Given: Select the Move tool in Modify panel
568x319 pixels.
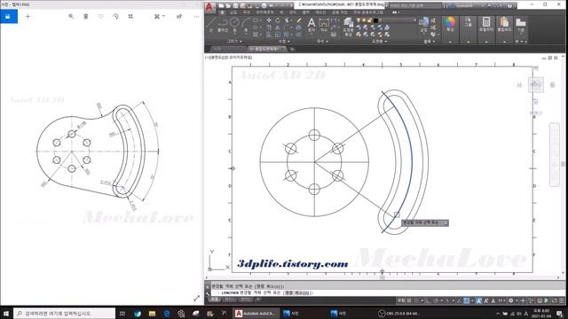Looking at the screenshot, I should (x=269, y=20).
